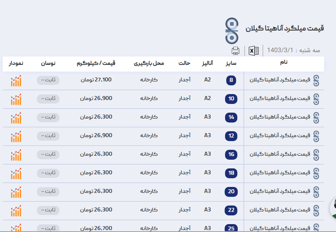Click the ثابت fluctuation badge in size 12 row
Viewport: 336px width, 232px height.
tap(48, 136)
